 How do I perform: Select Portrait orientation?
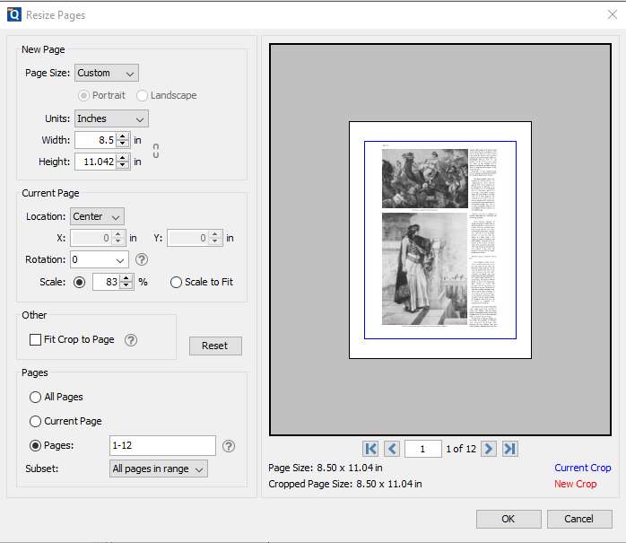83,95
